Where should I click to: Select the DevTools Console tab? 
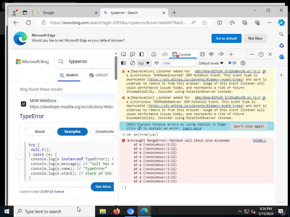coord(182,55)
